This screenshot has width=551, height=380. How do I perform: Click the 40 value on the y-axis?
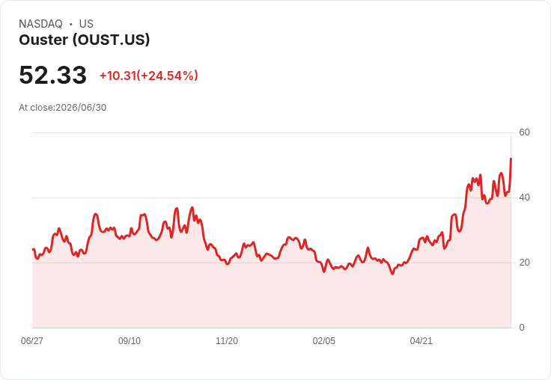tap(524, 197)
